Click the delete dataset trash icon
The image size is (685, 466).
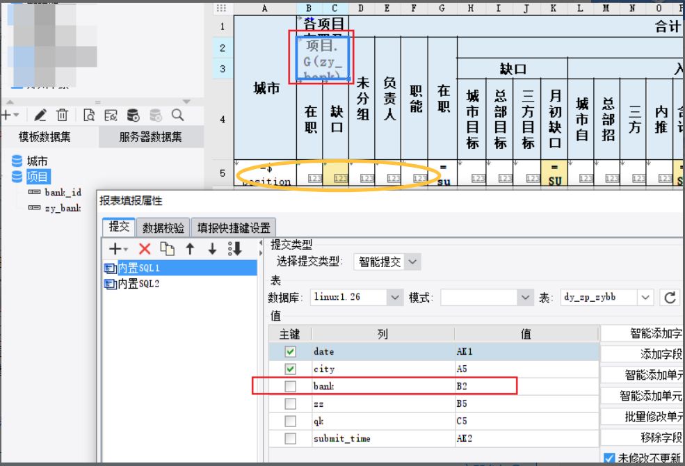(x=62, y=115)
